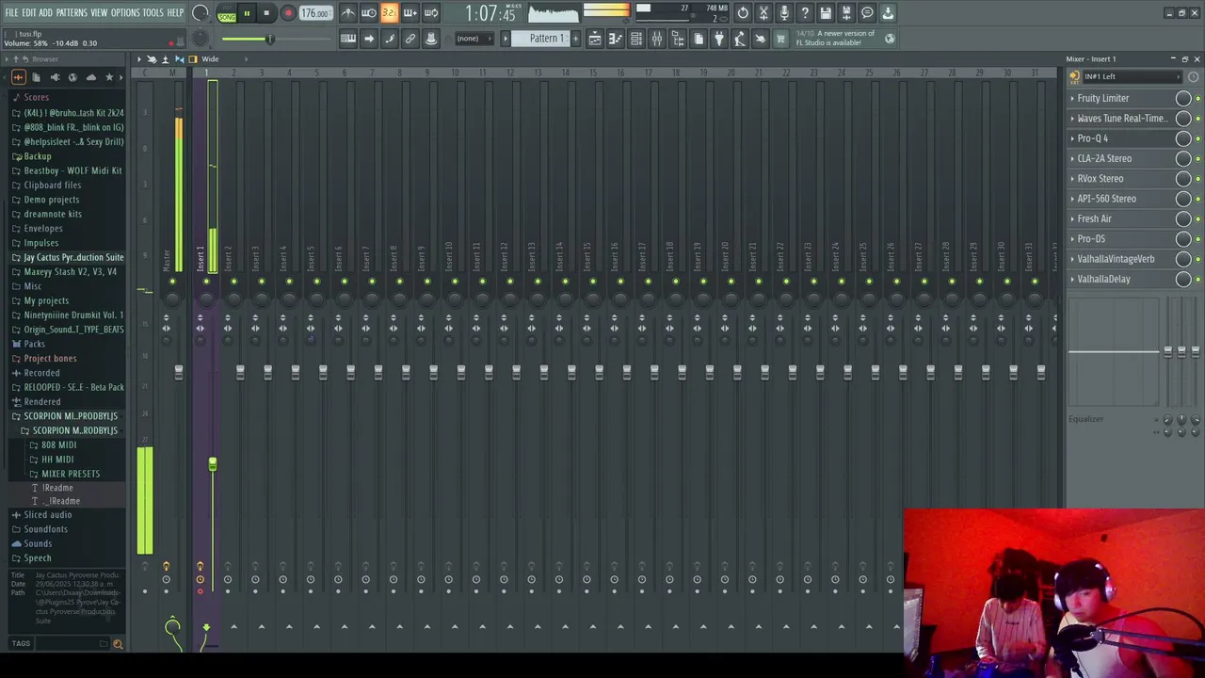Click the red record button
Viewport: 1205px width, 678px height.
(x=288, y=13)
